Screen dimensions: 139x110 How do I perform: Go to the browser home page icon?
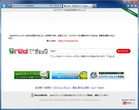[x=128, y=6]
